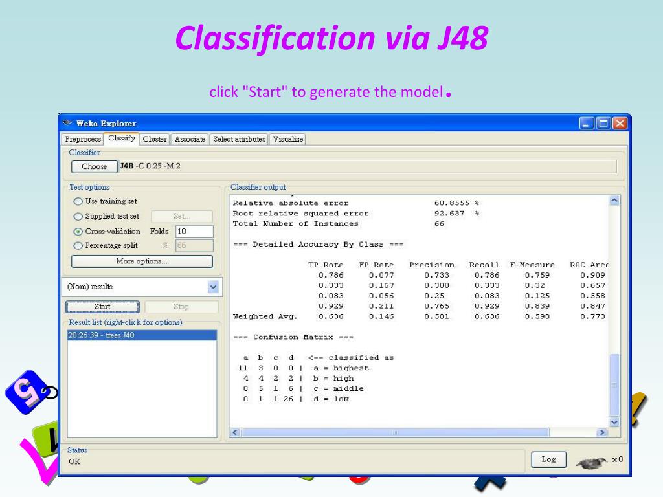The height and width of the screenshot is (497, 663).
Task: Switch to the Classify tab
Action: [122, 138]
